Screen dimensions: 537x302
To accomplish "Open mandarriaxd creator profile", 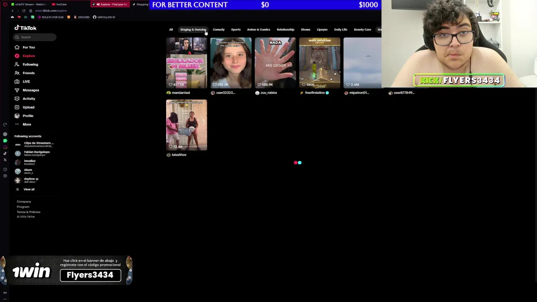I will [x=178, y=93].
